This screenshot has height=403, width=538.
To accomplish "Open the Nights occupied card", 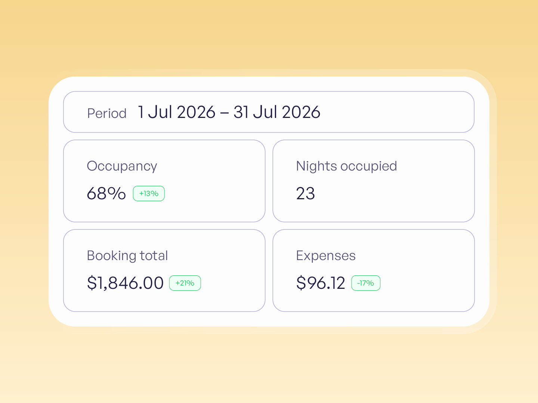I will click(374, 181).
